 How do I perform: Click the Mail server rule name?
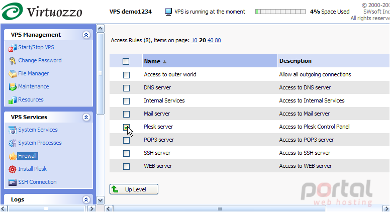point(157,114)
